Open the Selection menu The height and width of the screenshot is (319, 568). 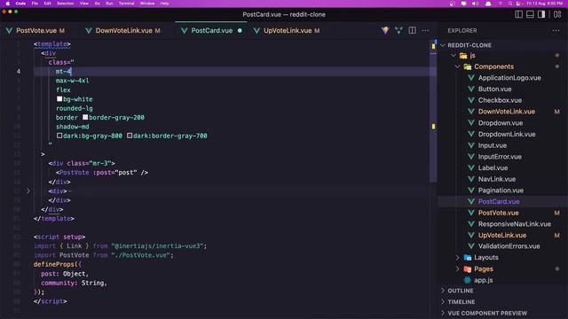[66, 4]
